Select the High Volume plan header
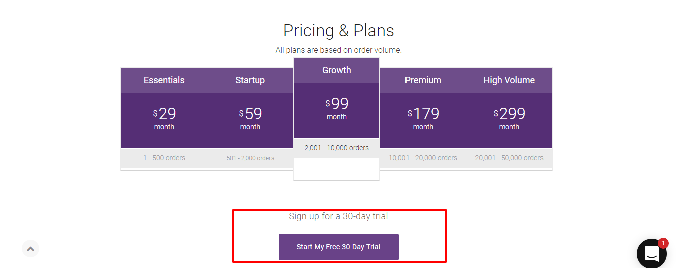This screenshot has width=677, height=268. pos(509,80)
